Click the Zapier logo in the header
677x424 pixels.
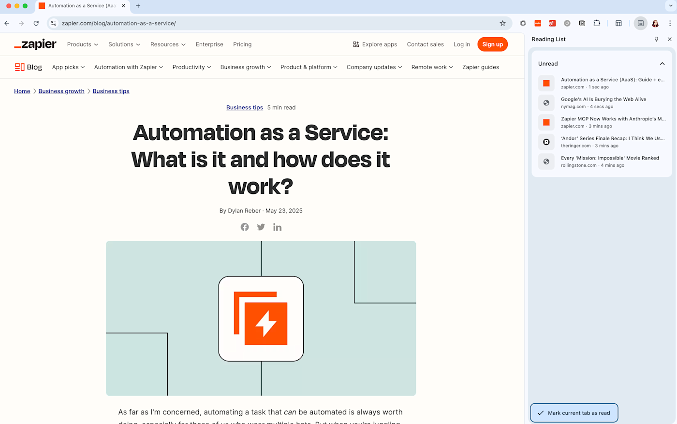pyautogui.click(x=35, y=44)
